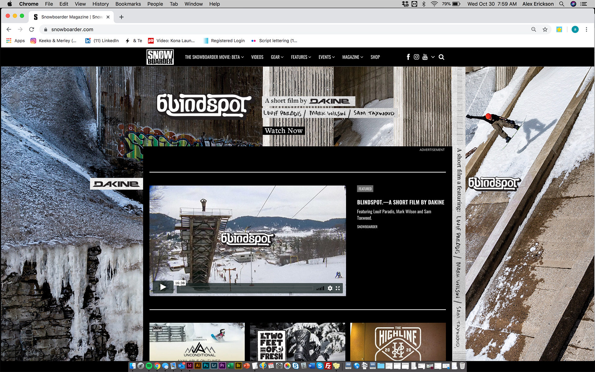
Task: Launch Photoshop from the dock
Action: (x=206, y=366)
